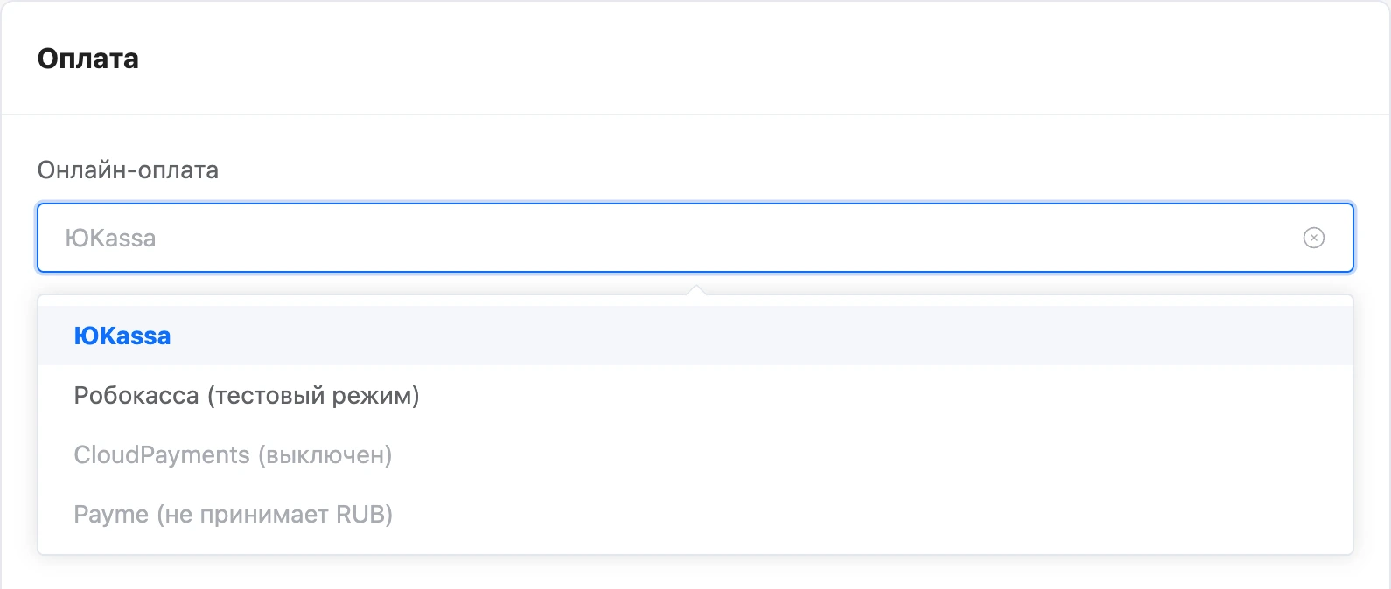This screenshot has width=1391, height=589.
Task: Click the small pointer notch above the options list
Action: click(695, 290)
